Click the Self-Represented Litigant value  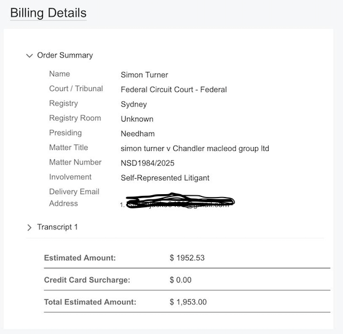tap(165, 178)
